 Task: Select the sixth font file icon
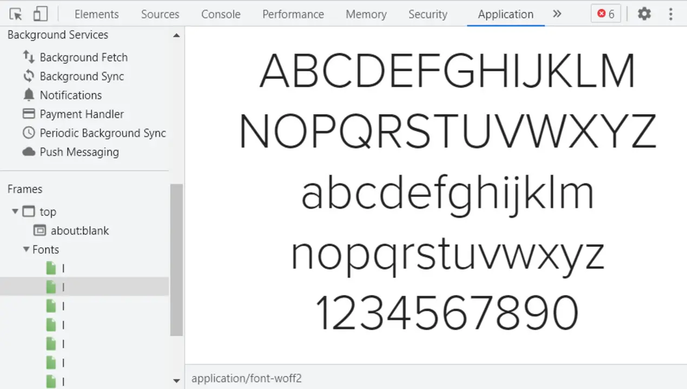click(51, 363)
